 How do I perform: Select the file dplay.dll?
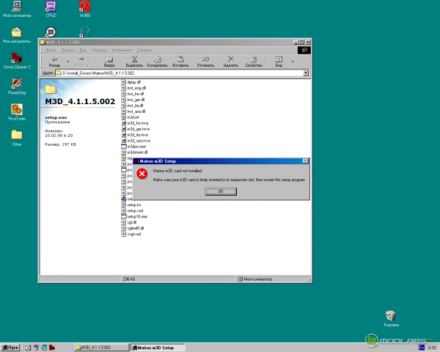click(131, 82)
